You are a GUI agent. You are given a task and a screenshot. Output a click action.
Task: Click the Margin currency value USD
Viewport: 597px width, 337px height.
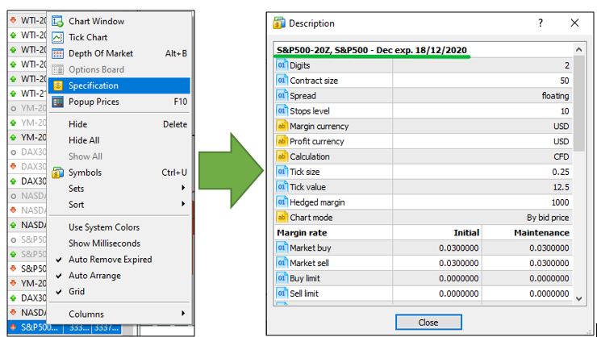tap(562, 127)
